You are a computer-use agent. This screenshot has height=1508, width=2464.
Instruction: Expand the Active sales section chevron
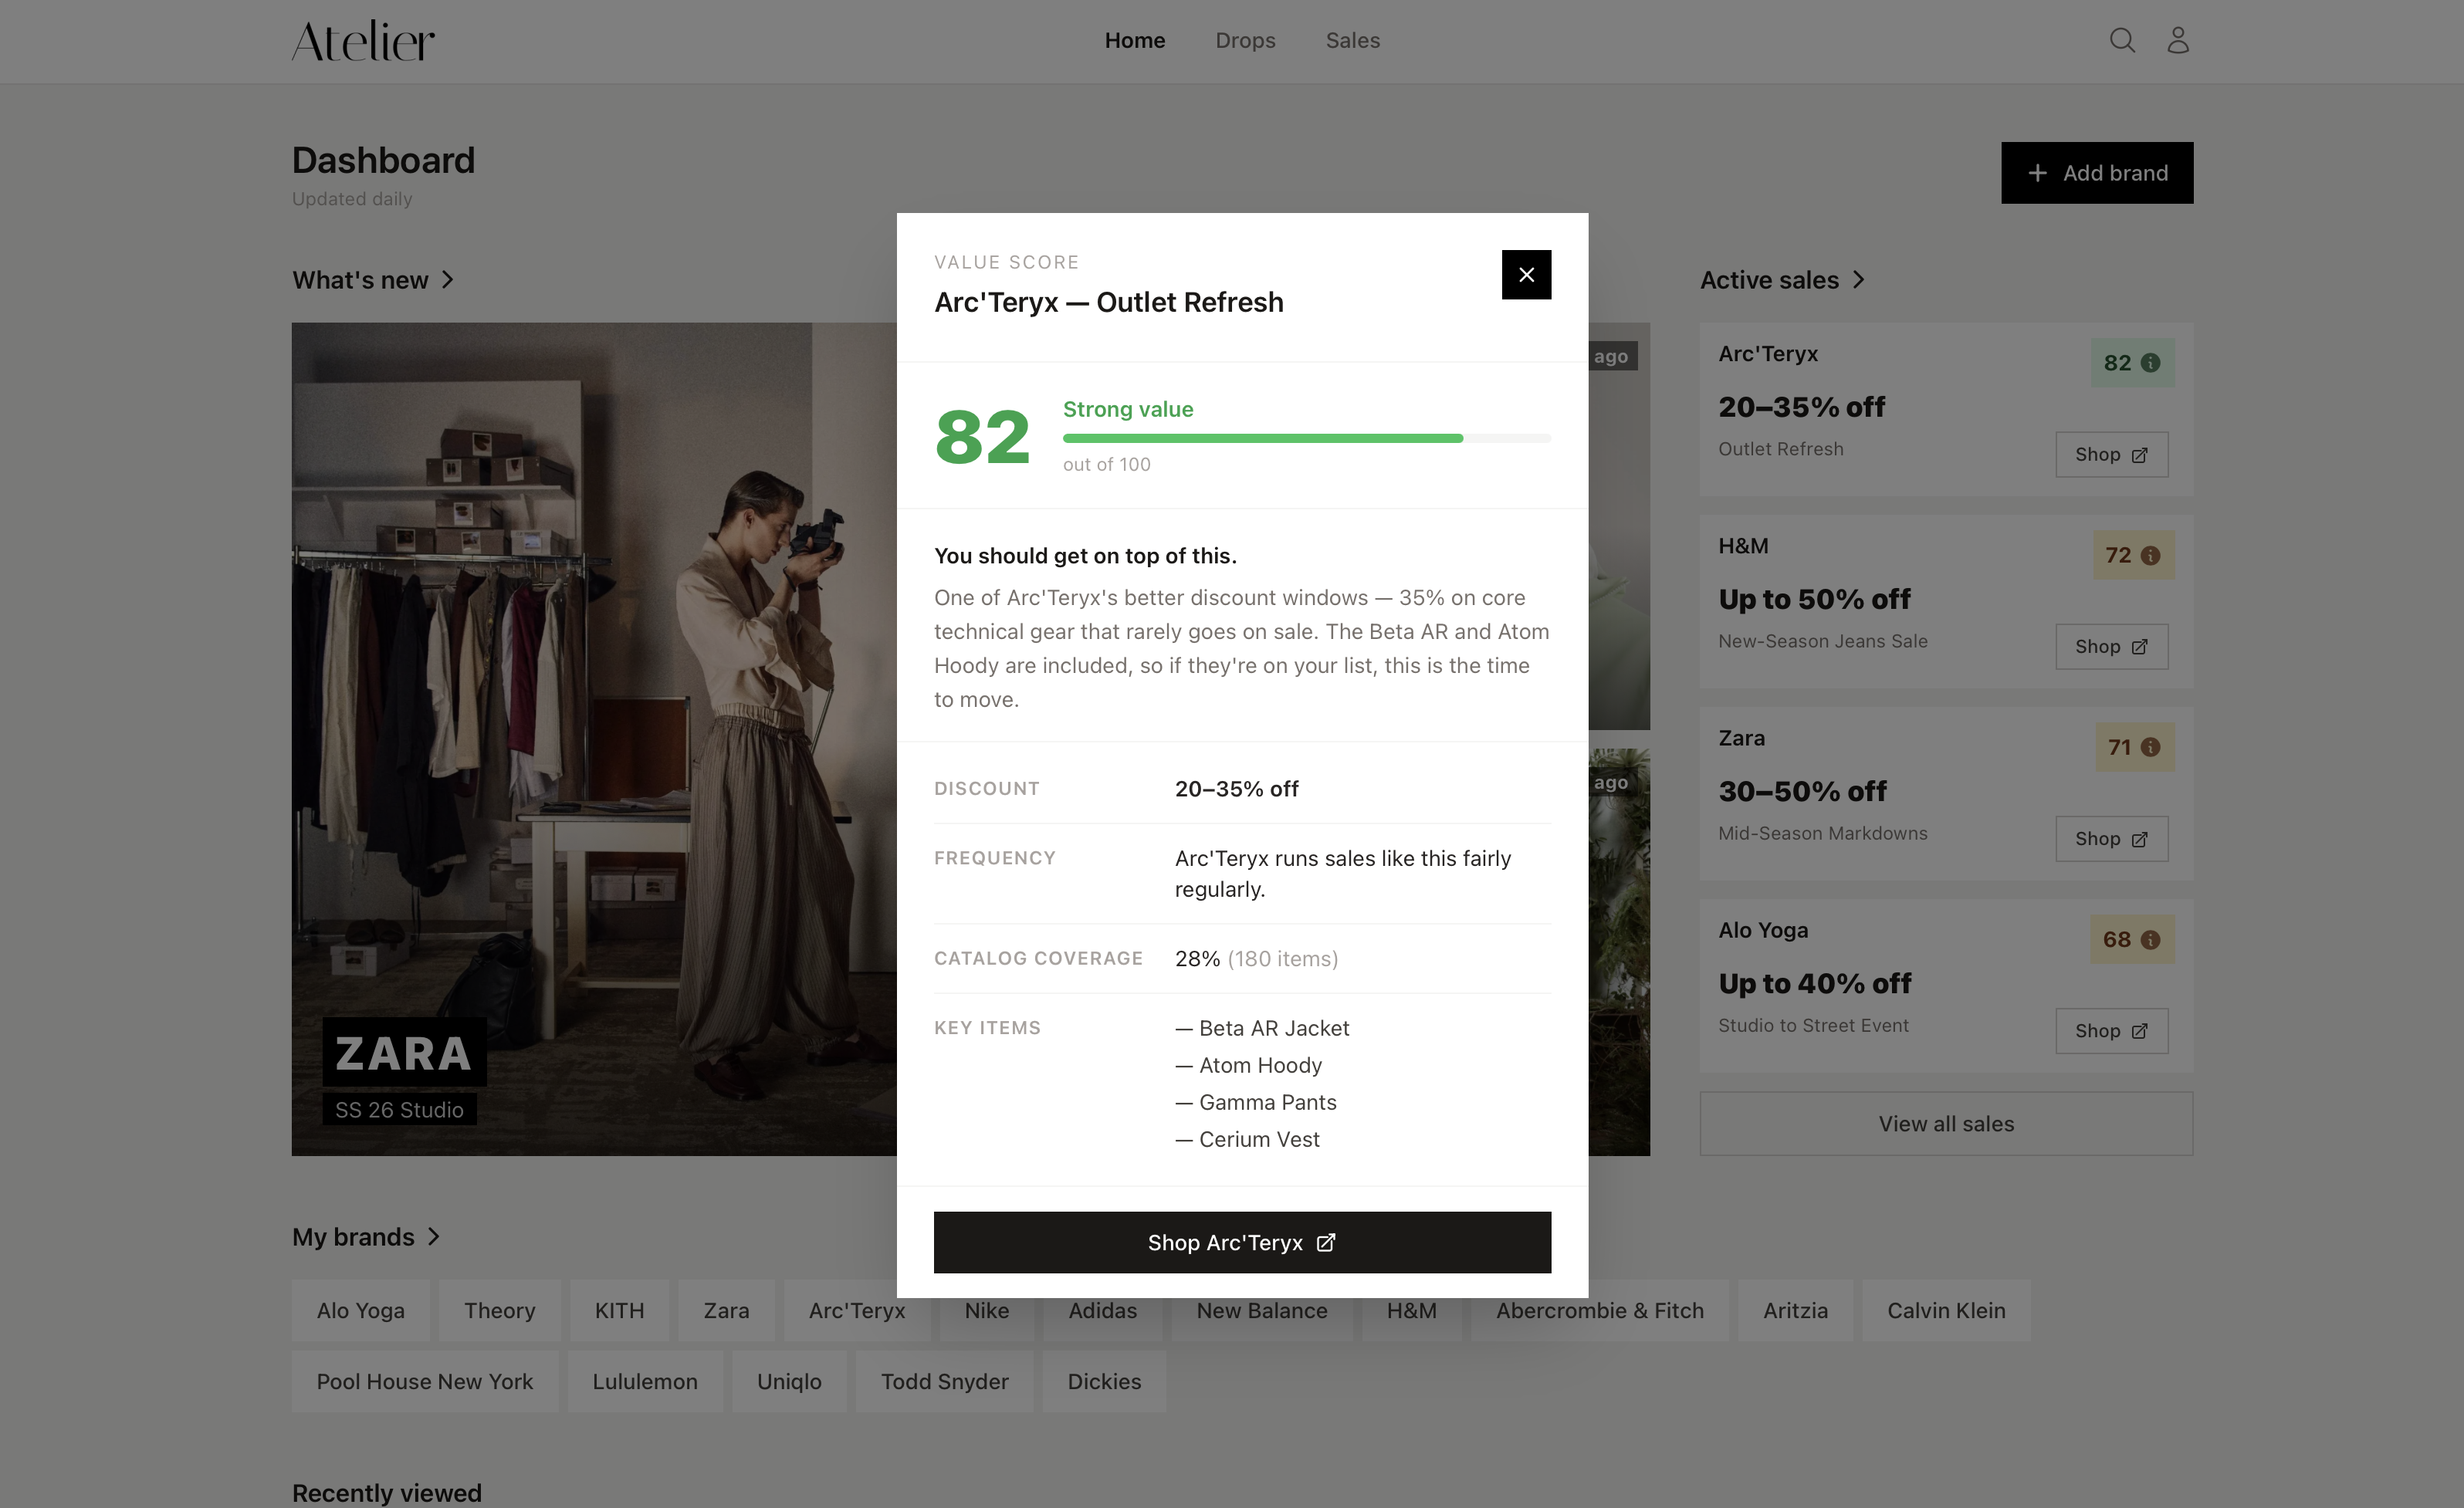(x=1858, y=280)
